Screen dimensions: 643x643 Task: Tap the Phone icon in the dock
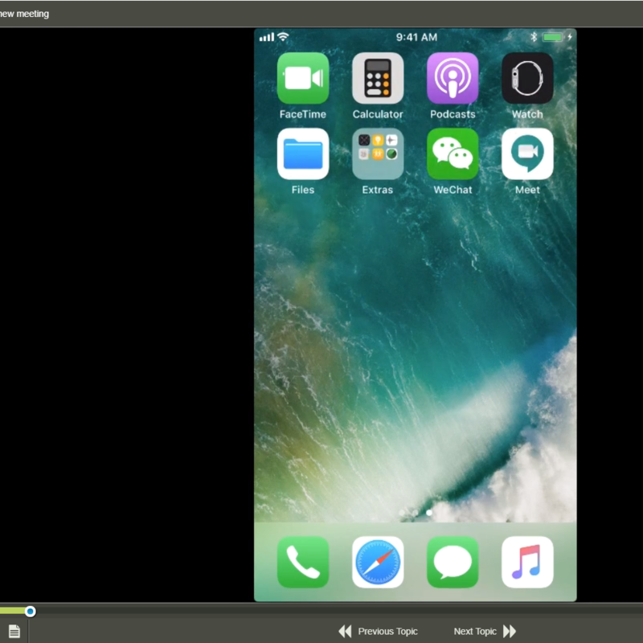tap(303, 562)
